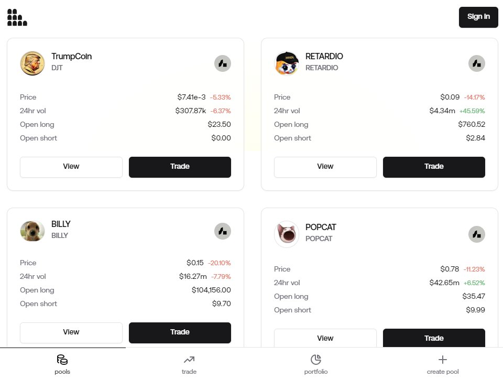Trade the BILLY token
Image resolution: width=503 pixels, height=379 pixels.
180,332
